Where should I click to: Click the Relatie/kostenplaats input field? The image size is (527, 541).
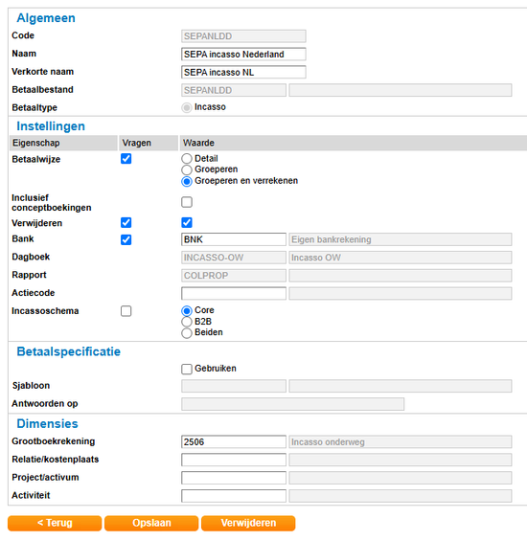coord(234,460)
